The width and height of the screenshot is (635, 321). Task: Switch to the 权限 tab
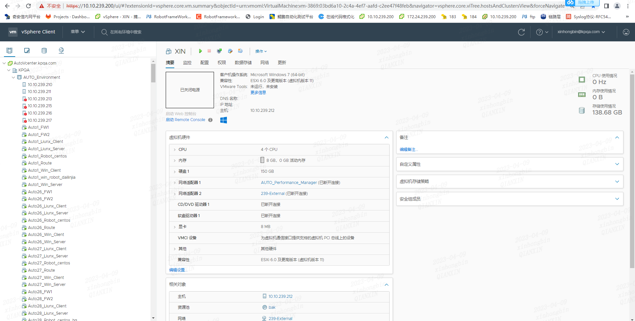222,63
